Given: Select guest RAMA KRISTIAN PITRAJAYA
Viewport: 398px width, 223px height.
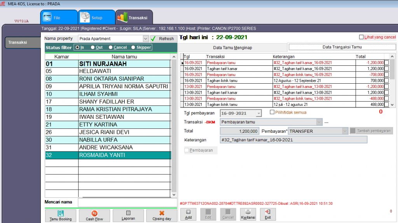Looking at the screenshot, I should point(108,109).
